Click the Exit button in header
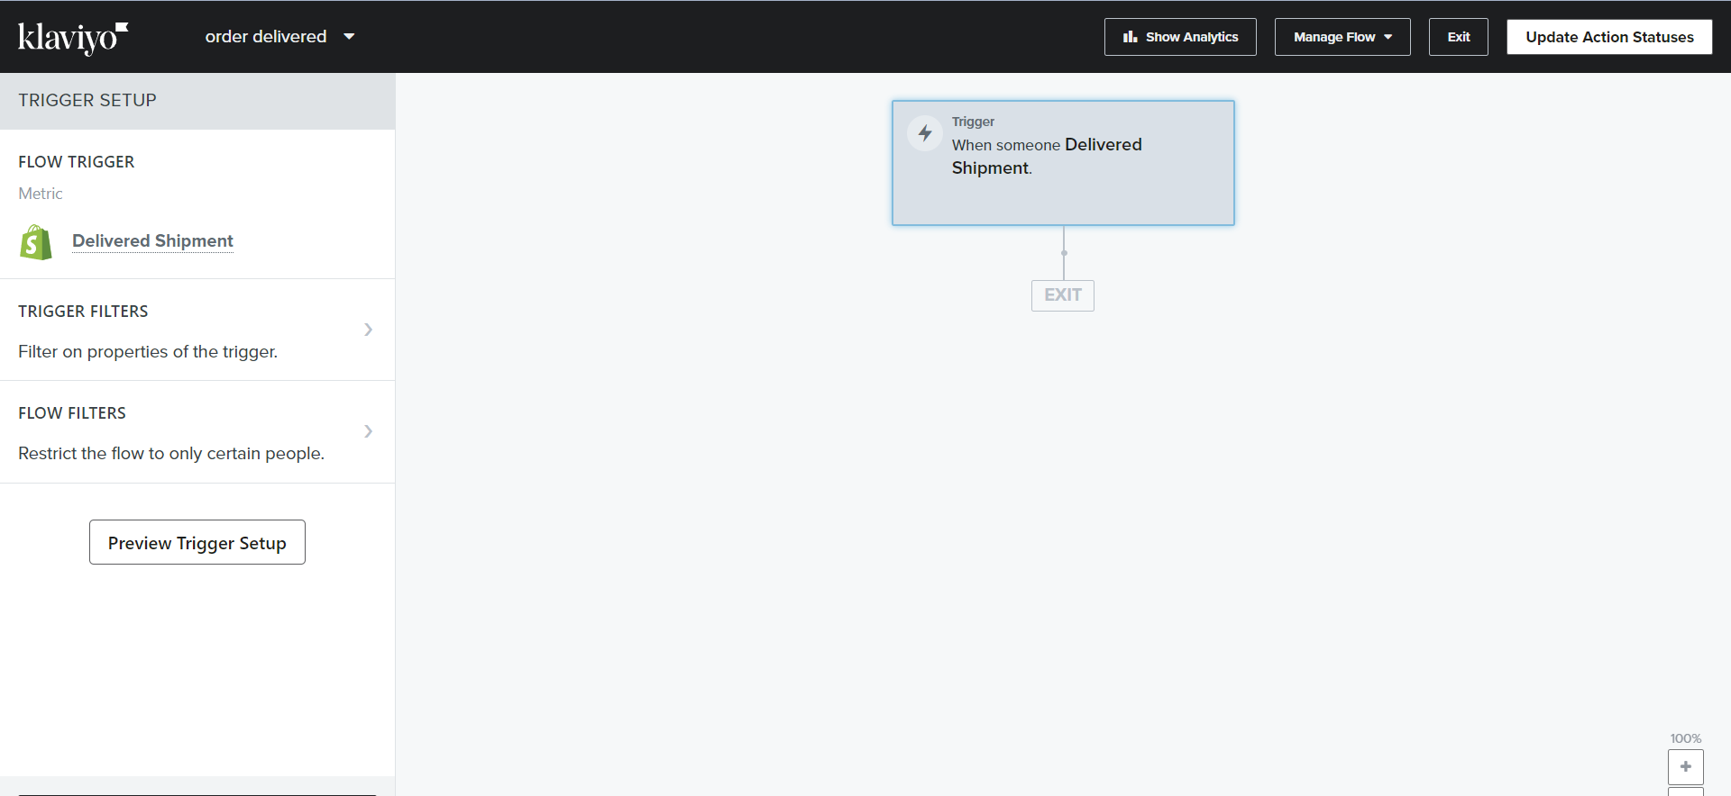Viewport: 1731px width, 796px height. 1458,37
